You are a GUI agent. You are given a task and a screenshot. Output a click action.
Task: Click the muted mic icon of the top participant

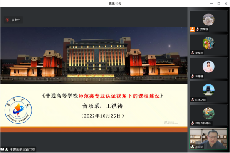[x=198, y=29]
